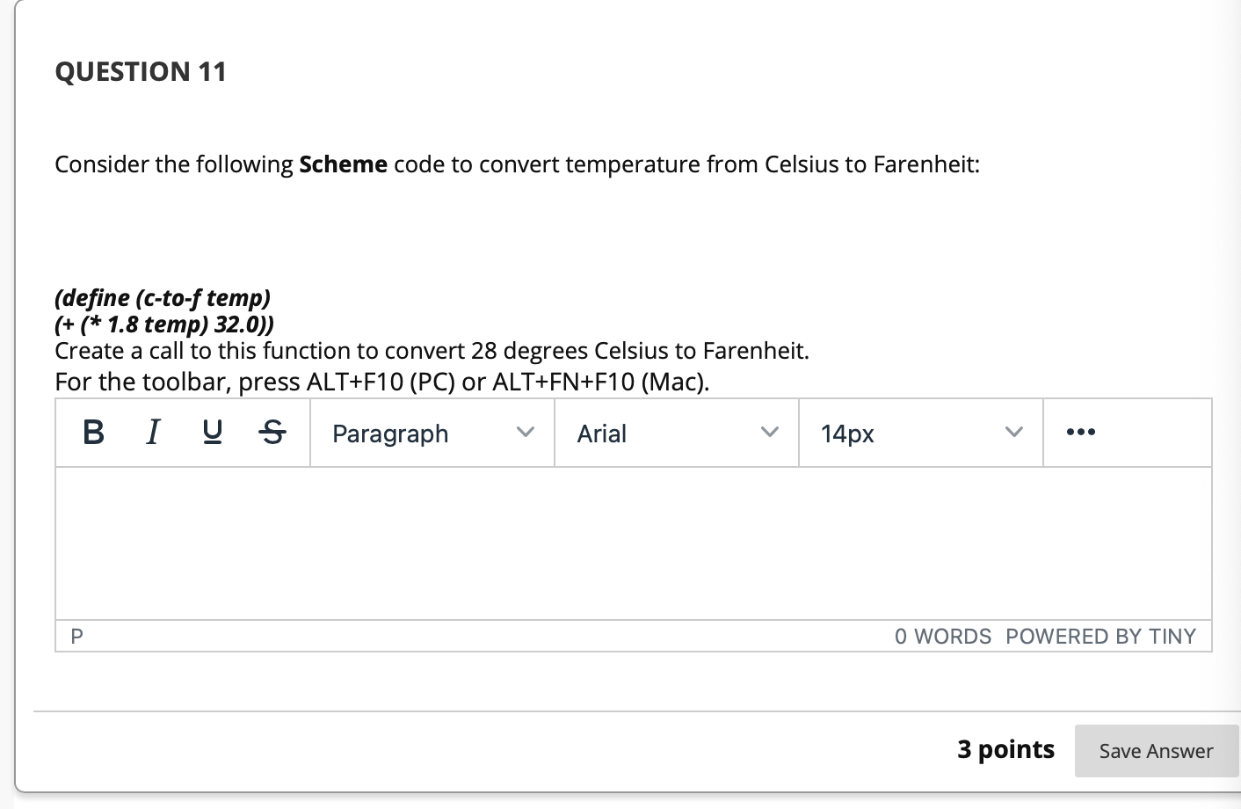The image size is (1241, 809).
Task: Apply underline formatting in the editor
Action: pyautogui.click(x=212, y=432)
